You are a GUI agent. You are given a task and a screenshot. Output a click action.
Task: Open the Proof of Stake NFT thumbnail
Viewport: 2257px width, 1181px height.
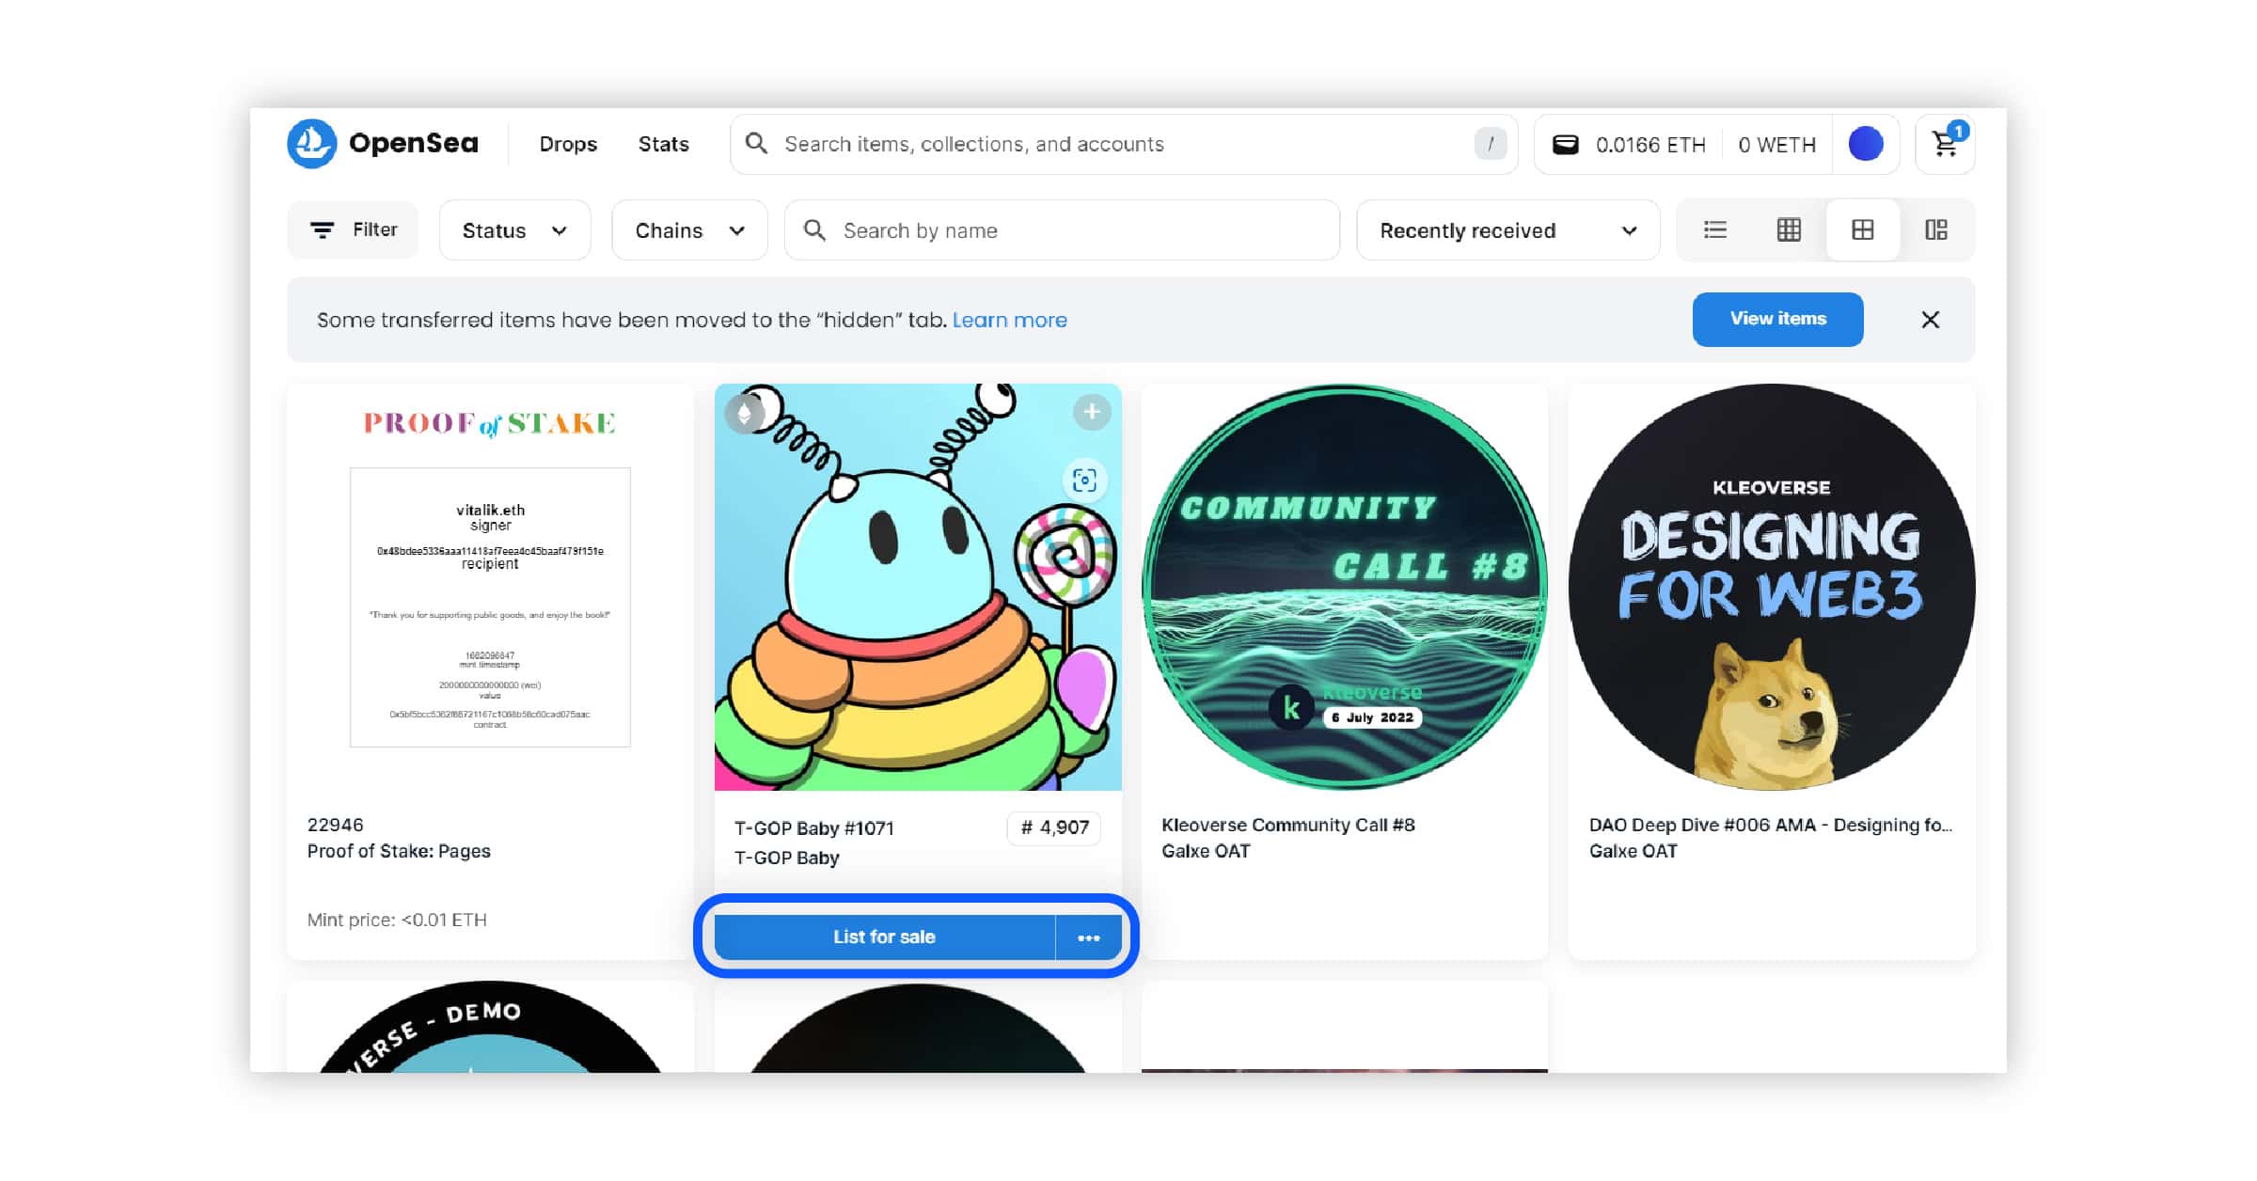point(490,587)
